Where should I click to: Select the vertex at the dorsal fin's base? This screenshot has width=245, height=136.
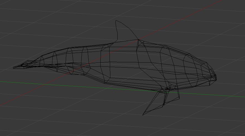click(139, 40)
